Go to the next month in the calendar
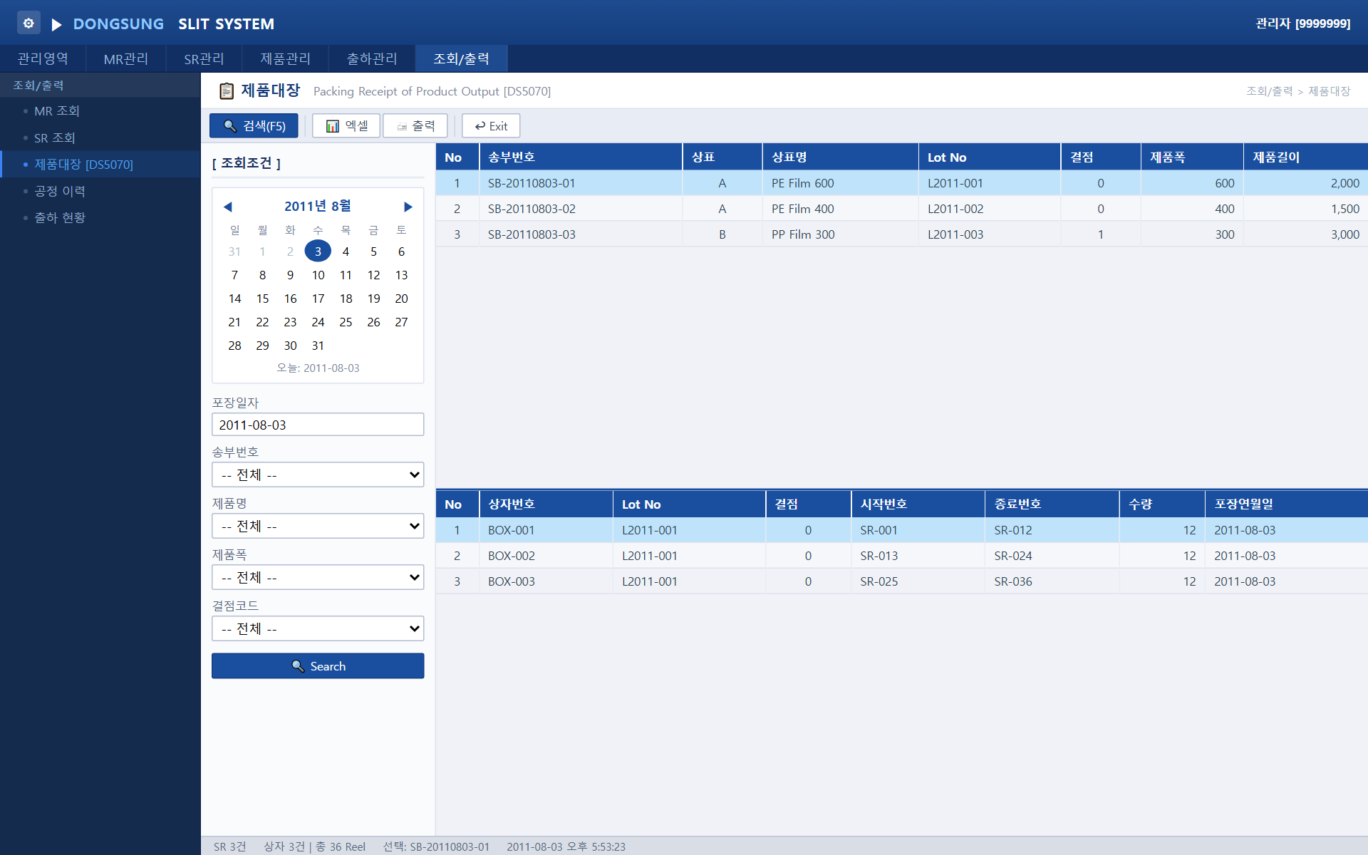 408,207
